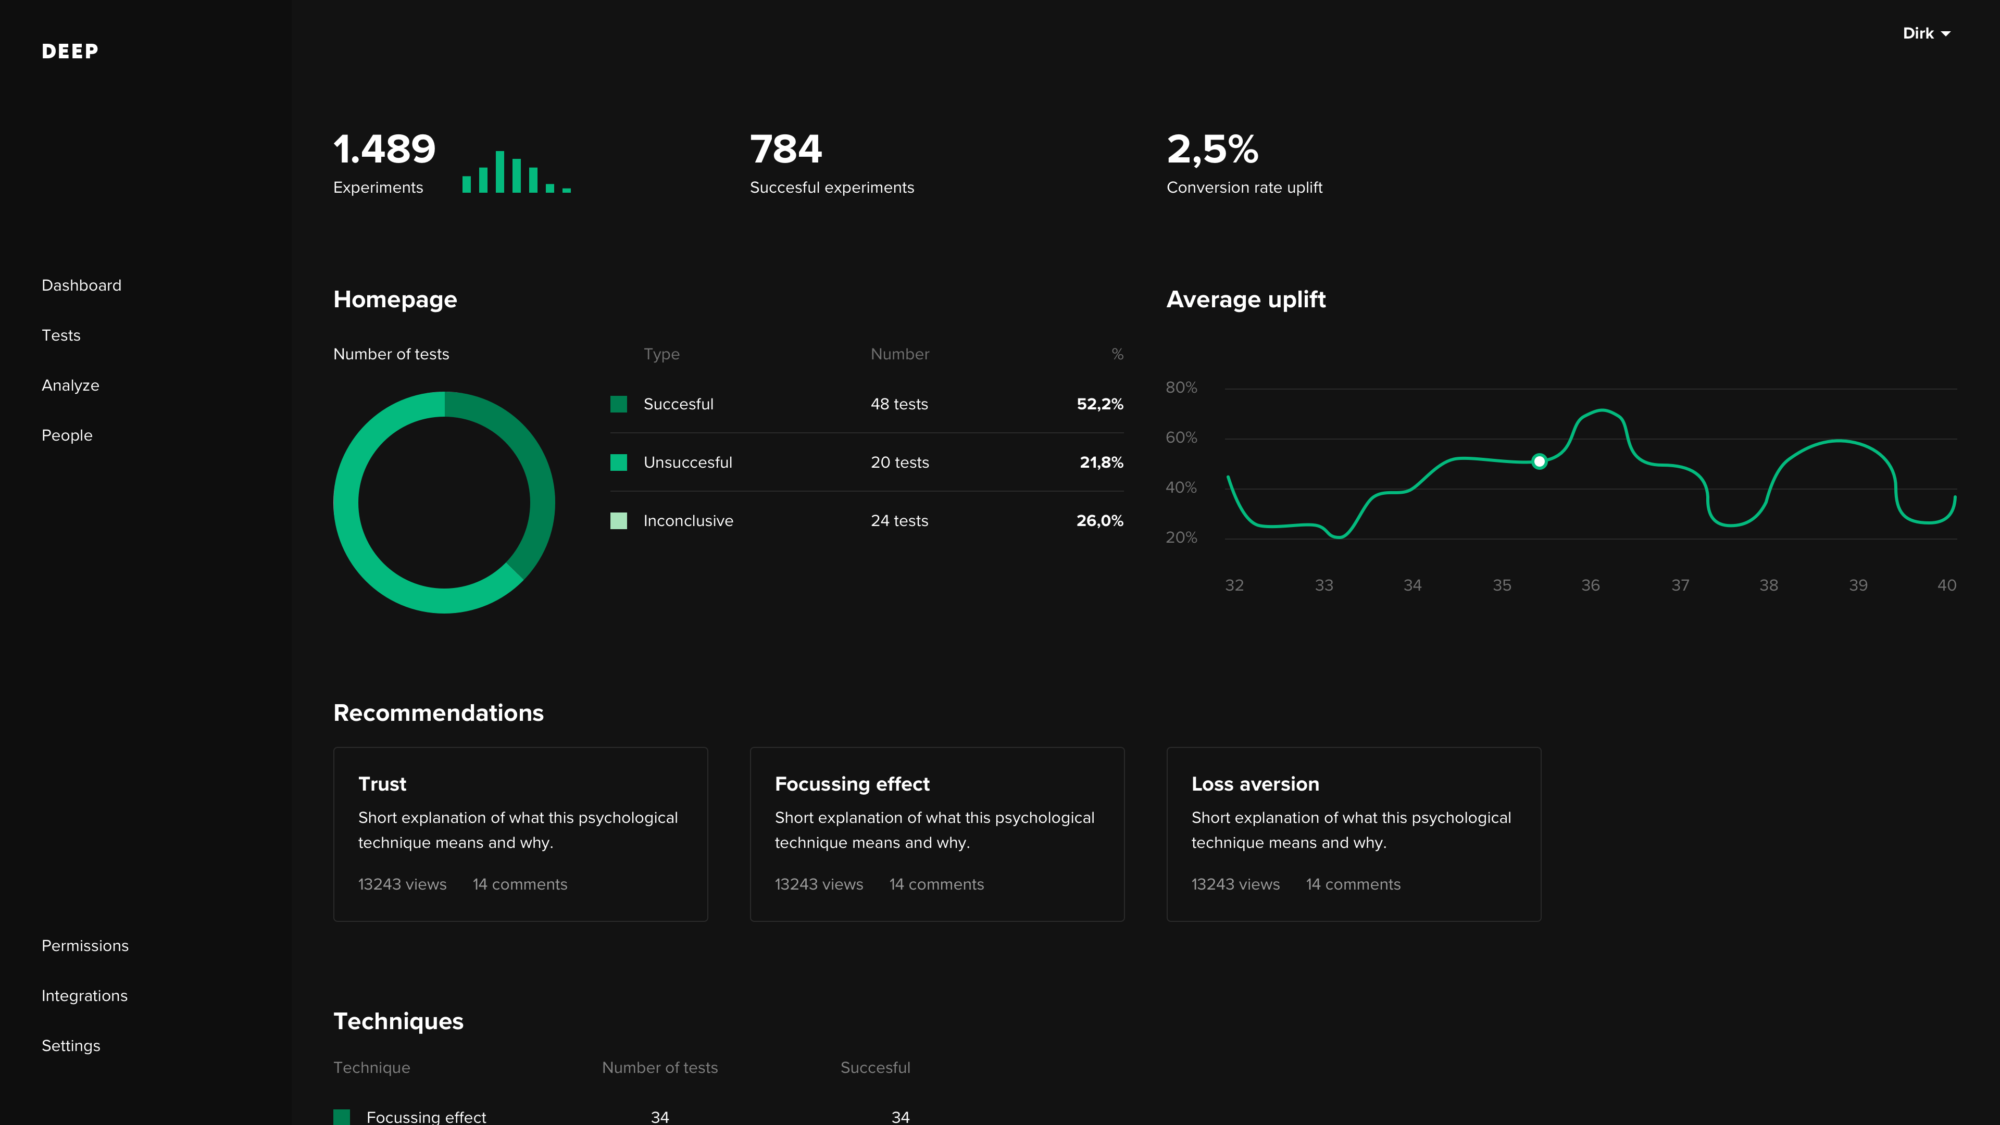
Task: Open the Dirk account dropdown
Action: tap(1918, 33)
